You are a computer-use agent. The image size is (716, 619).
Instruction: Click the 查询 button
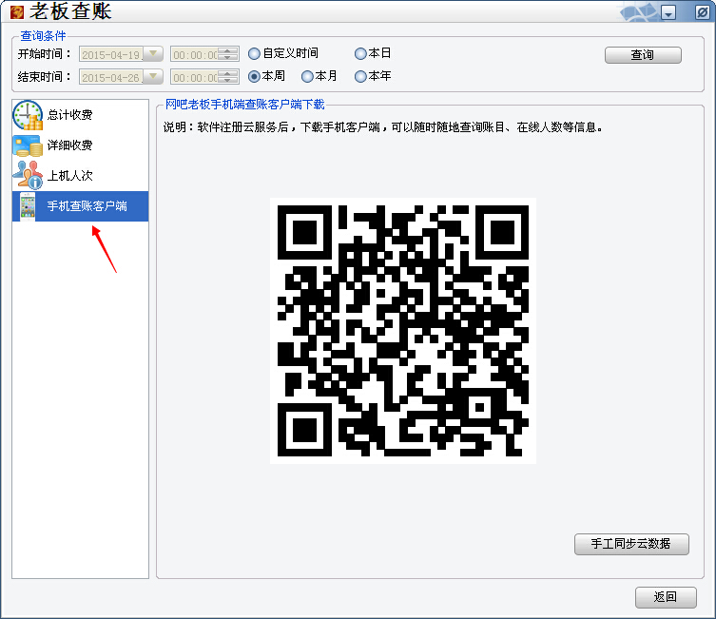tap(643, 55)
